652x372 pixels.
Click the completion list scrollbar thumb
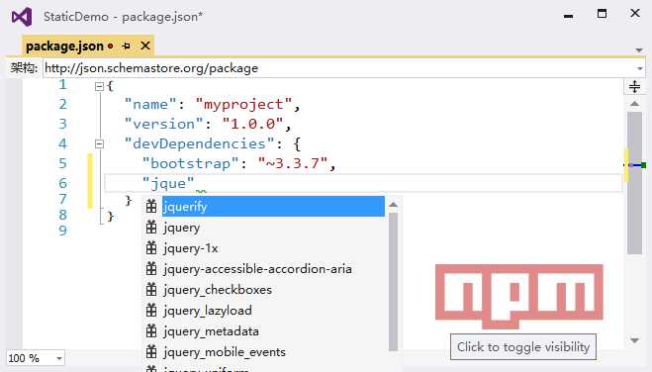393,282
